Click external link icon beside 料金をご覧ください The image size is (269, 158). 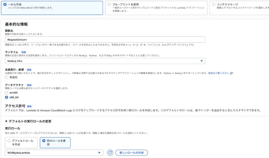(232, 73)
